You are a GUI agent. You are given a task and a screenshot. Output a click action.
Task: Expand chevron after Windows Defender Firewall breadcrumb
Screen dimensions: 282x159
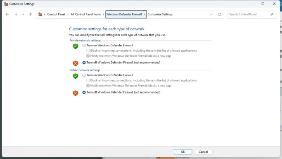click(x=145, y=14)
